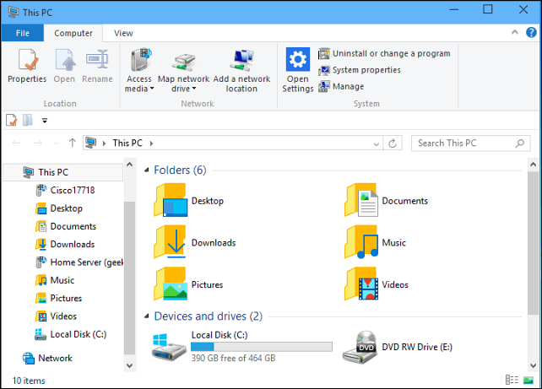The image size is (542, 389).
Task: Click the main pane scroll down arrow
Action: pos(533,365)
